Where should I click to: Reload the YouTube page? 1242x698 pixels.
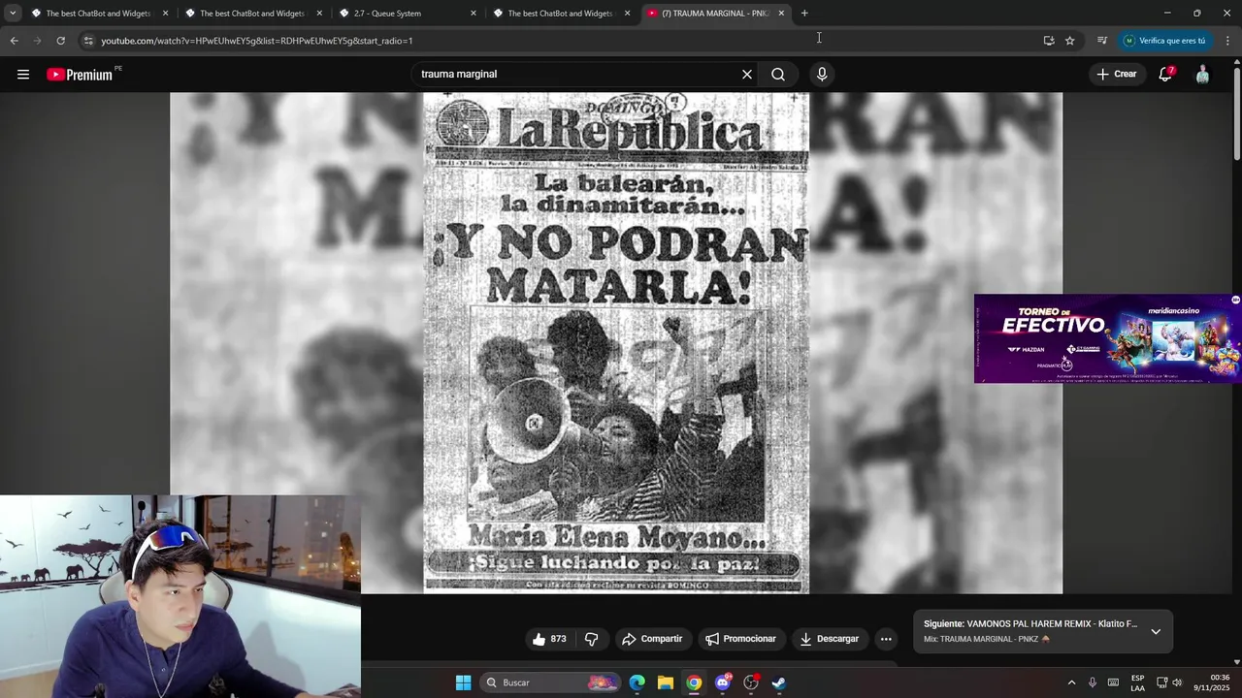60,41
